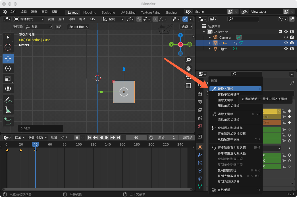
Task: Choose 清除关键帧 in the context menu
Action: click(235, 114)
